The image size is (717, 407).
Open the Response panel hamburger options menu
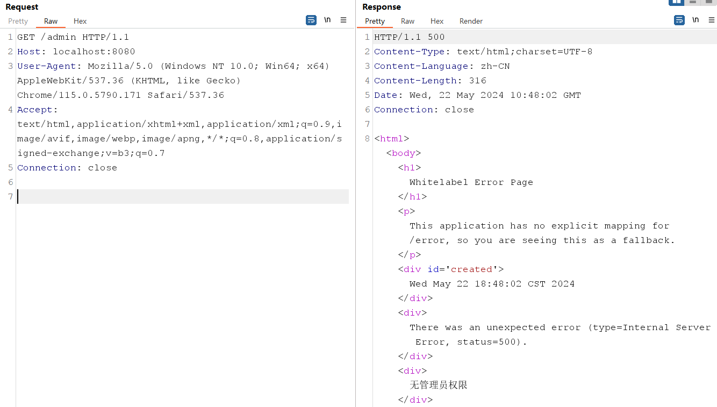tap(712, 20)
